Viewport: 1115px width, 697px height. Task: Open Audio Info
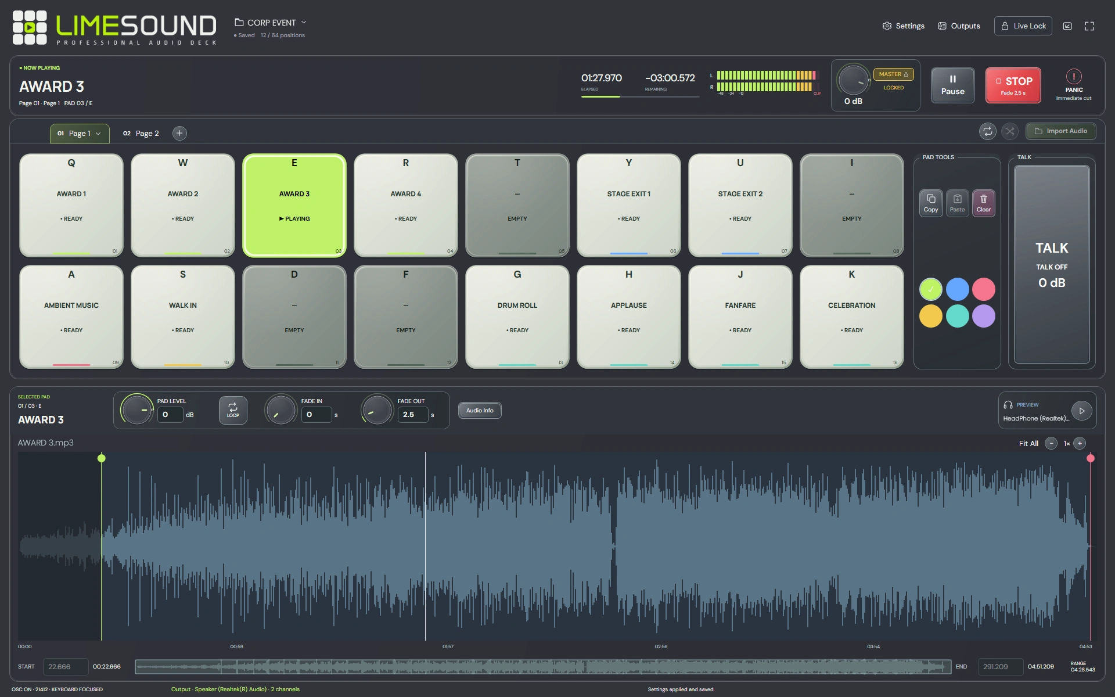click(x=480, y=411)
